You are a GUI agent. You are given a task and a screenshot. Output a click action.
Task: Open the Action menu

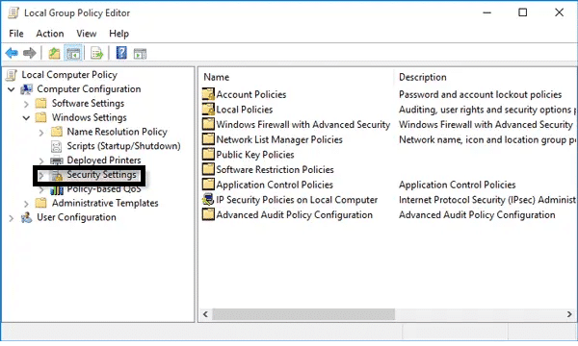tap(50, 34)
